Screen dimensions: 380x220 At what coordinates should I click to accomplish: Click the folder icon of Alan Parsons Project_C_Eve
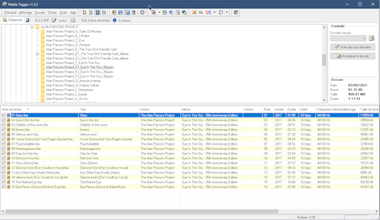click(43, 40)
